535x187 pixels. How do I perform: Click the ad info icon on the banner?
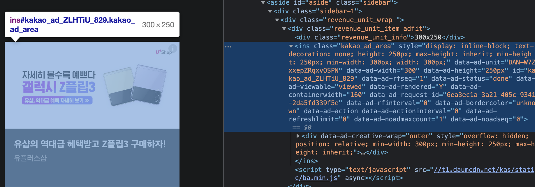click(x=173, y=48)
